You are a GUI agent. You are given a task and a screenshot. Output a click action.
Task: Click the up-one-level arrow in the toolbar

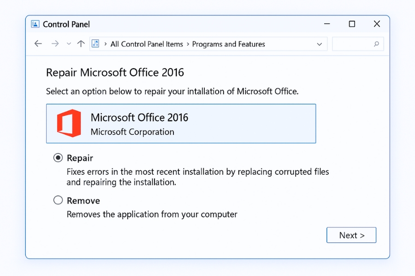click(x=81, y=43)
